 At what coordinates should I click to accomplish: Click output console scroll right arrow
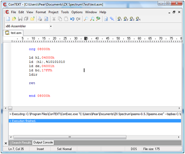pyautogui.click(x=179, y=137)
